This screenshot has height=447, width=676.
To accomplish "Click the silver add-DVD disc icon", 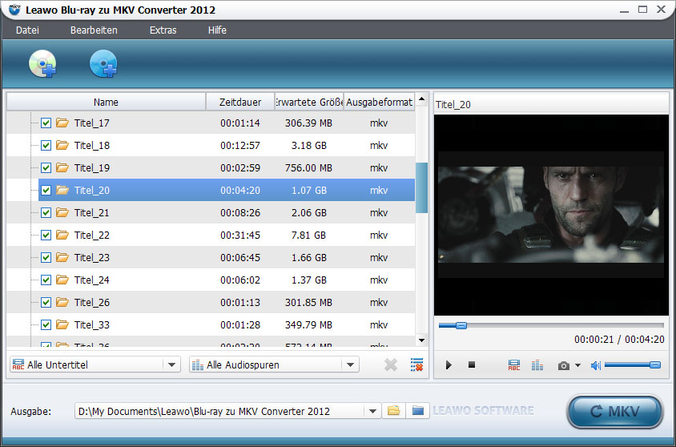I will (x=42, y=64).
